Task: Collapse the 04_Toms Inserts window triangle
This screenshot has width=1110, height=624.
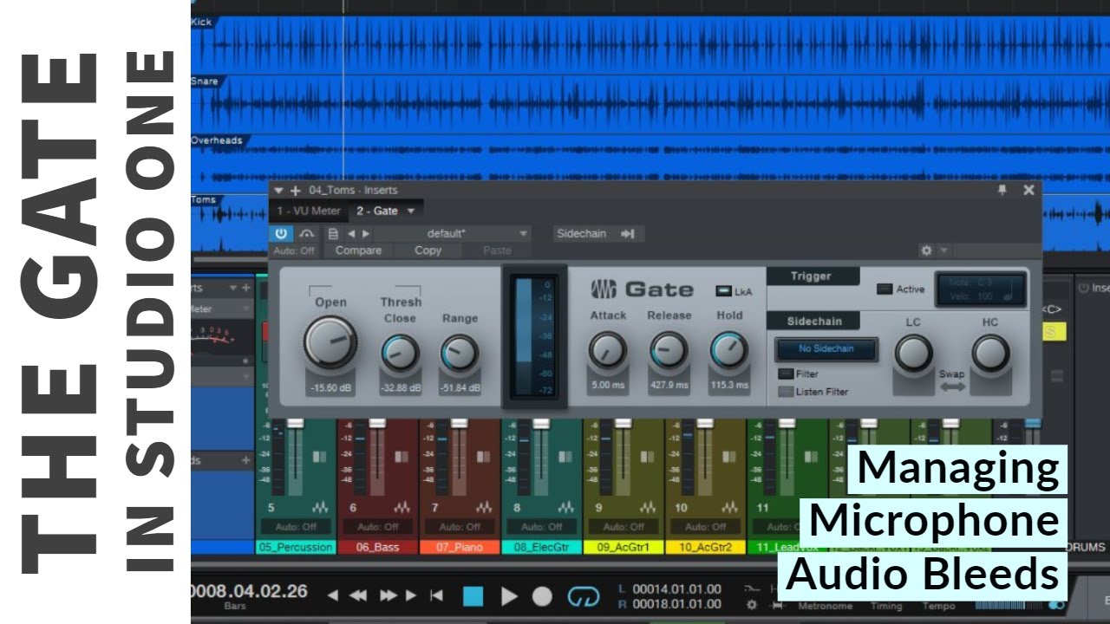Action: pyautogui.click(x=279, y=191)
